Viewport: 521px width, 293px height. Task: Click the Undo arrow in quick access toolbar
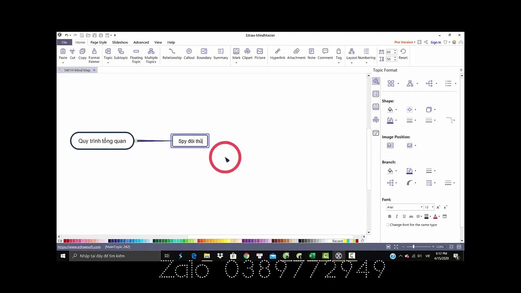66,35
